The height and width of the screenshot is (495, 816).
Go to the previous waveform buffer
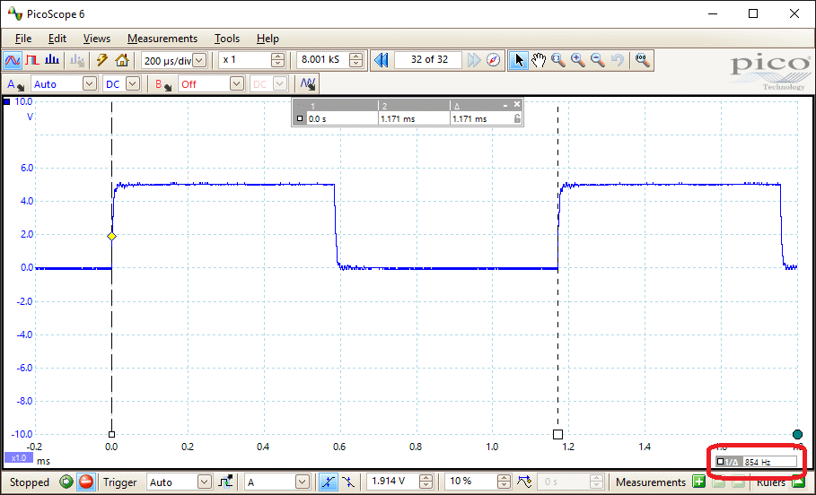click(x=381, y=60)
